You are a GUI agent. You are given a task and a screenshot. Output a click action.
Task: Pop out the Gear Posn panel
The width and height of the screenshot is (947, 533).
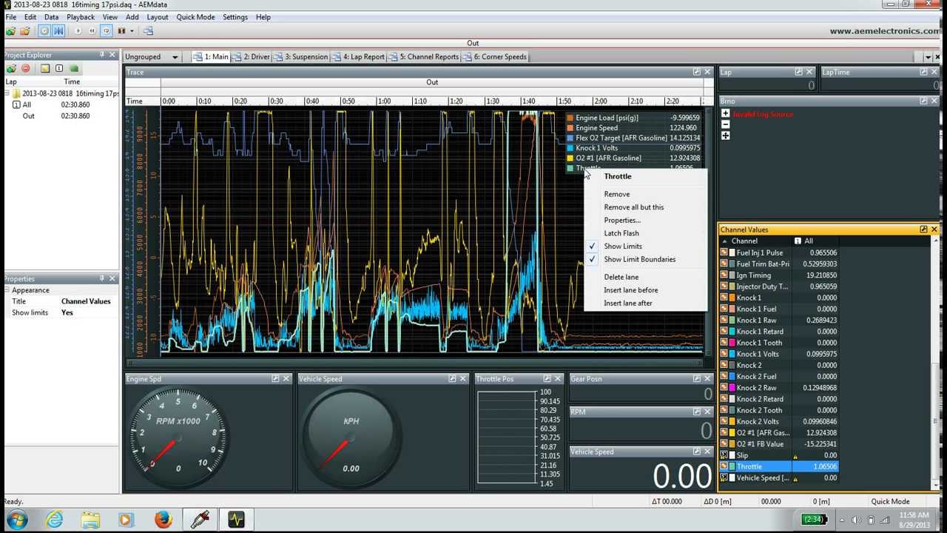(x=696, y=378)
